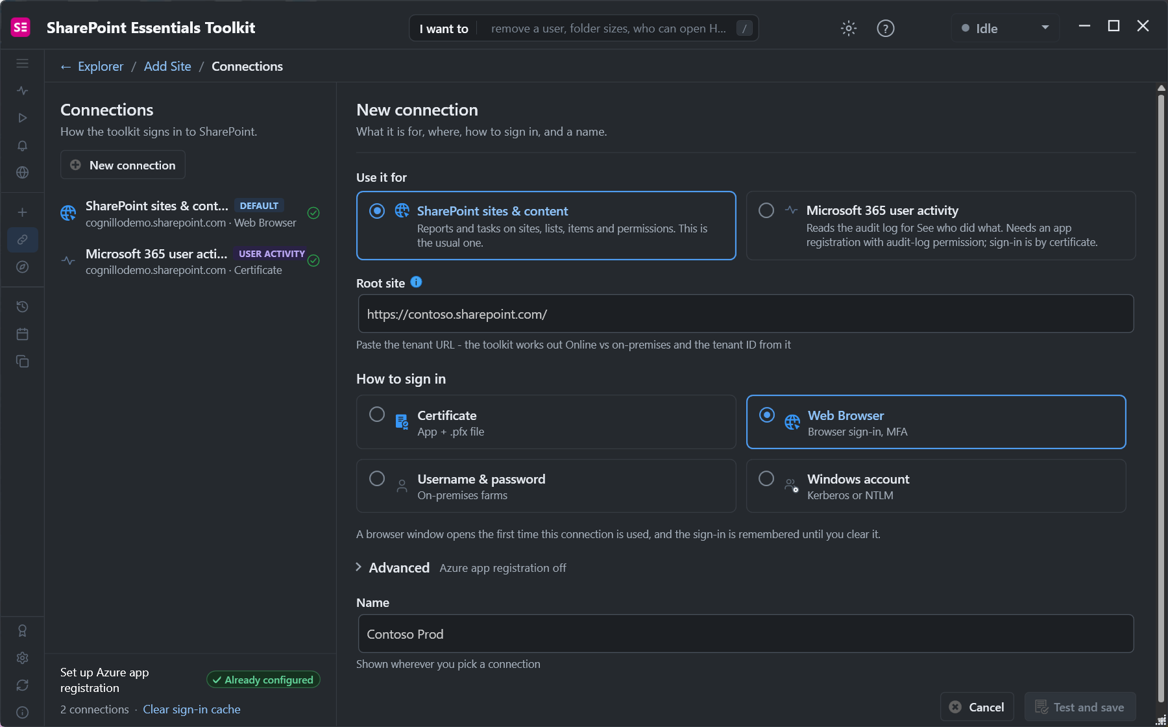Image resolution: width=1168 pixels, height=727 pixels.
Task: Open the hamburger menu in sidebar
Action: (22, 64)
